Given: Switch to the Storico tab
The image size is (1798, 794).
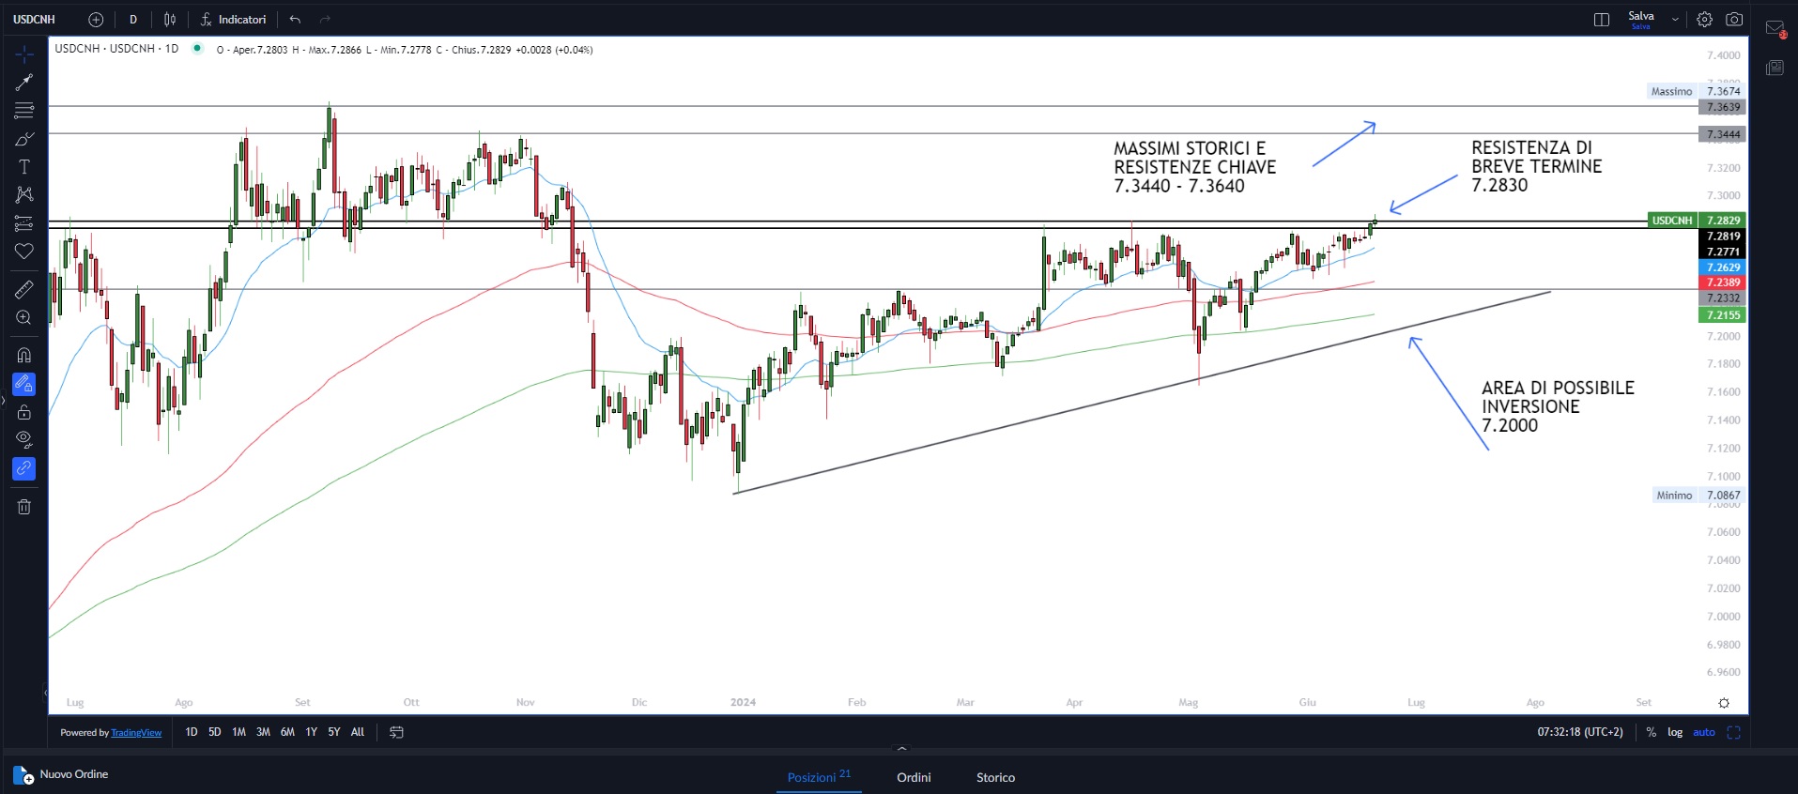Looking at the screenshot, I should coord(995,777).
